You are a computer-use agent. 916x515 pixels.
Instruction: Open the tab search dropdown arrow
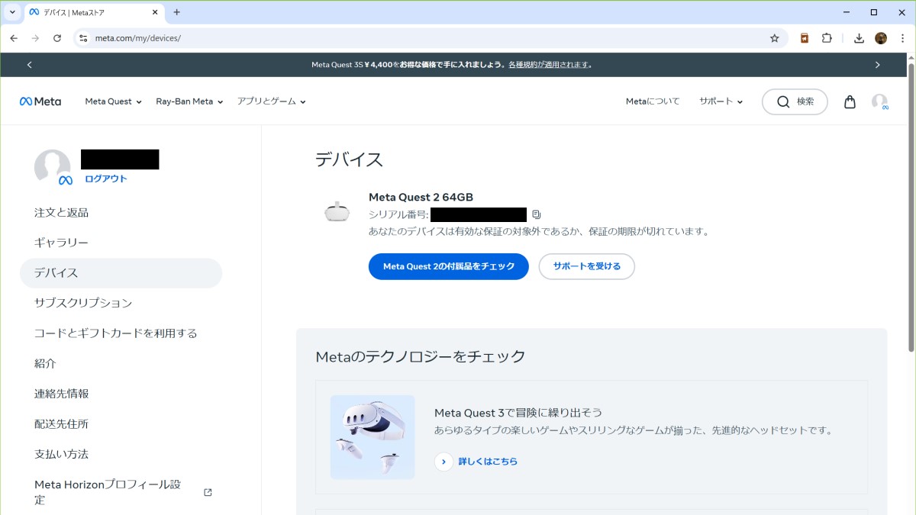(12, 12)
